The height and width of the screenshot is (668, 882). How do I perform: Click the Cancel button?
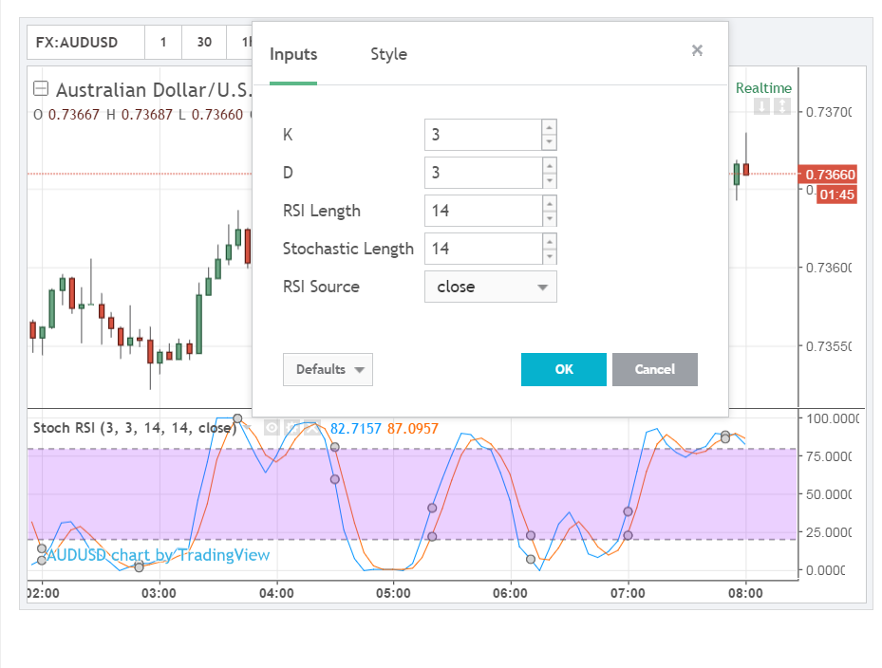pos(655,369)
